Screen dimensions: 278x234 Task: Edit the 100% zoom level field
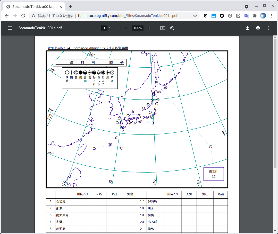(138, 28)
